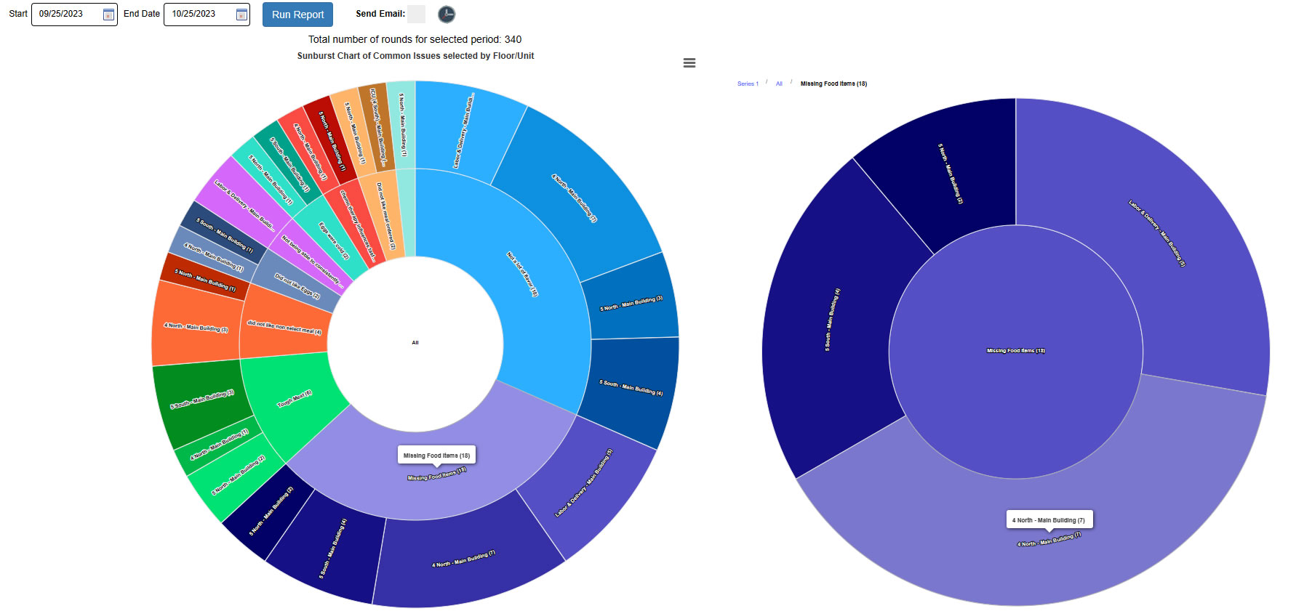
Task: Click the End Date input field
Action: [199, 15]
